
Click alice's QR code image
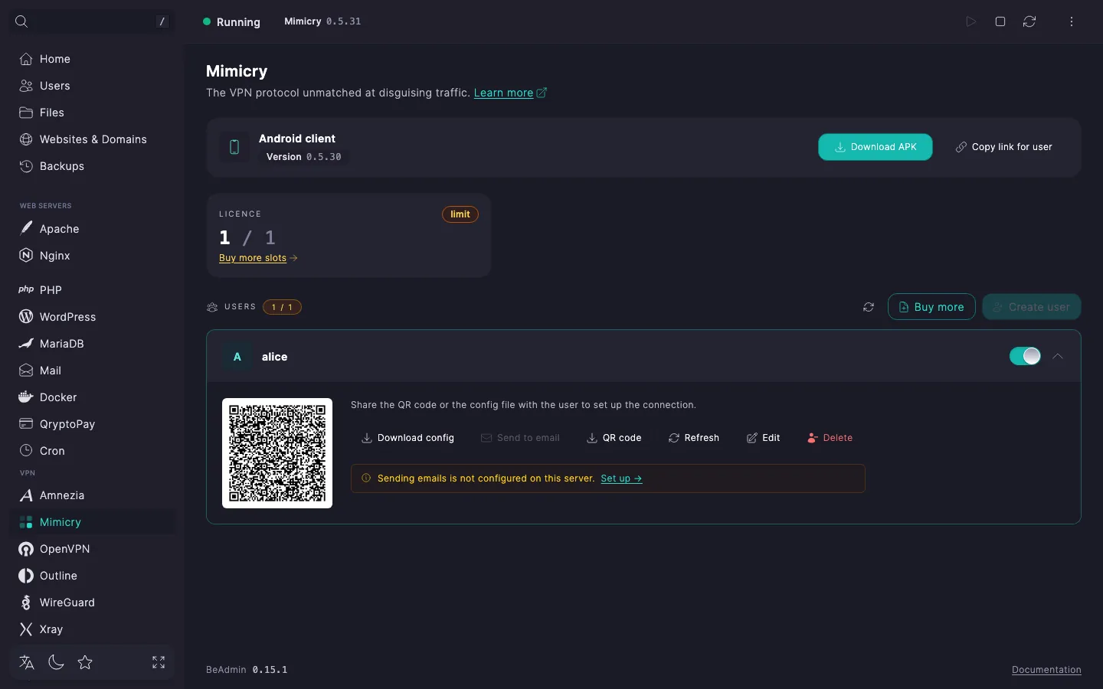click(277, 453)
